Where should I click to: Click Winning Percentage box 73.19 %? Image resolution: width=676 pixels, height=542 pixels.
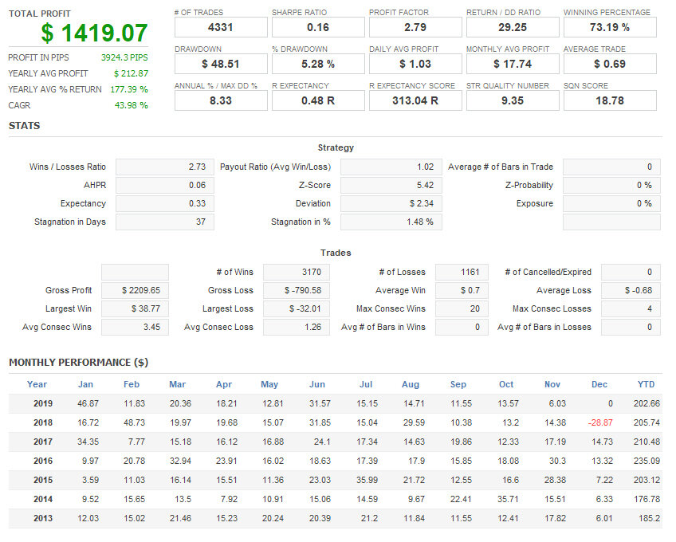[x=610, y=27]
